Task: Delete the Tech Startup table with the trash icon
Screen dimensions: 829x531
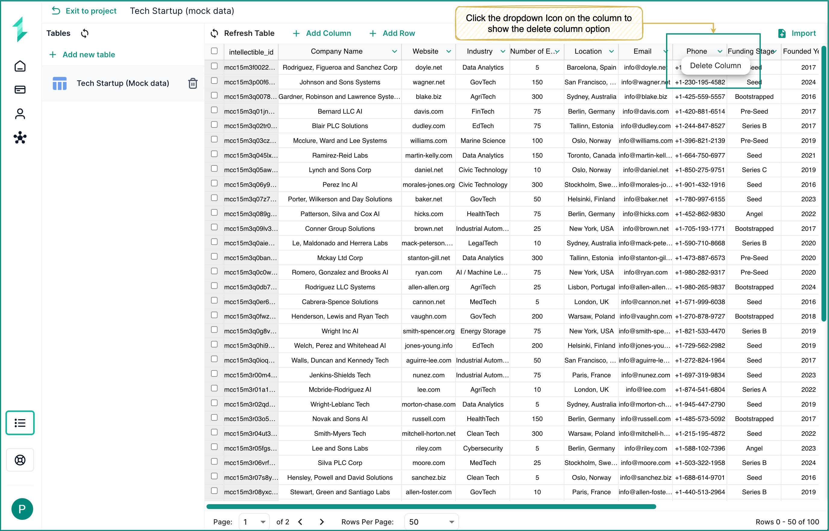Action: 193,83
